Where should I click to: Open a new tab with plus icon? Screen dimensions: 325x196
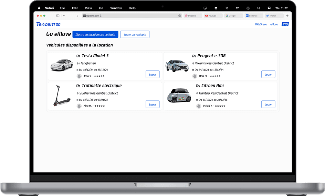287,16
